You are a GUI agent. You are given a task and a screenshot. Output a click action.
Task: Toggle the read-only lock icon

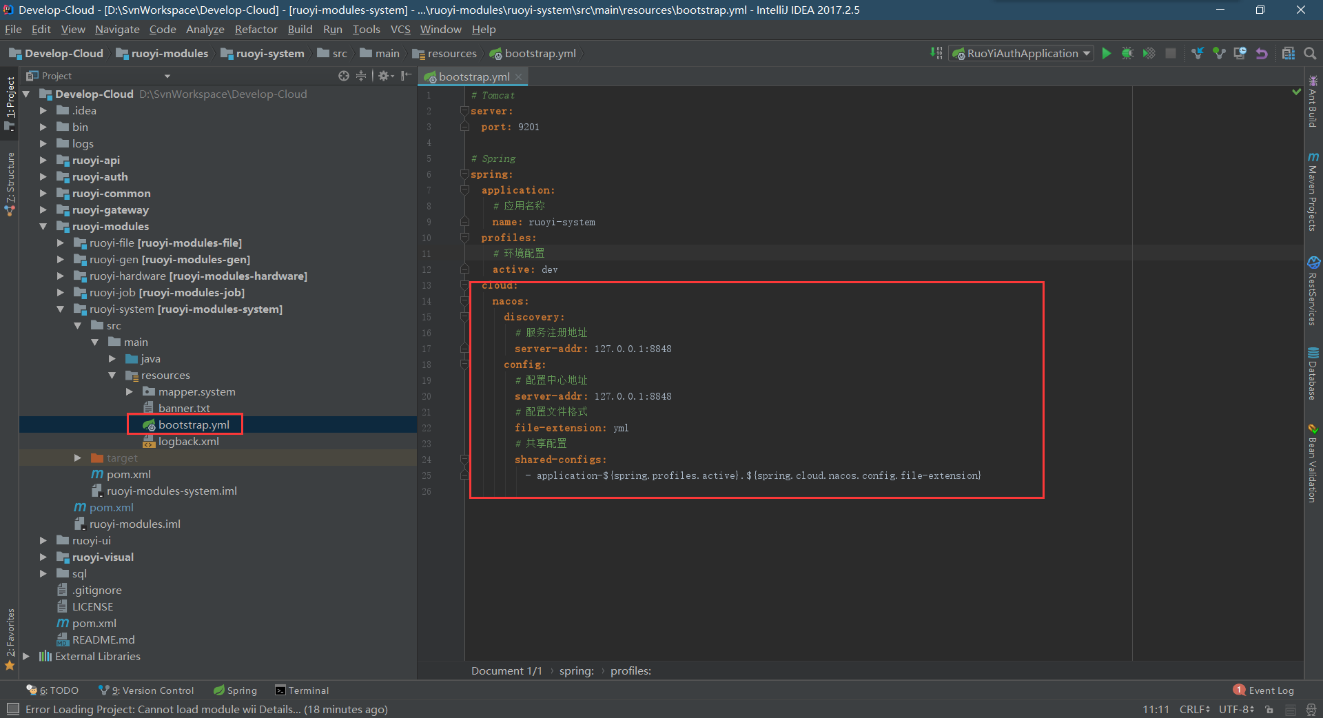[x=1269, y=709]
